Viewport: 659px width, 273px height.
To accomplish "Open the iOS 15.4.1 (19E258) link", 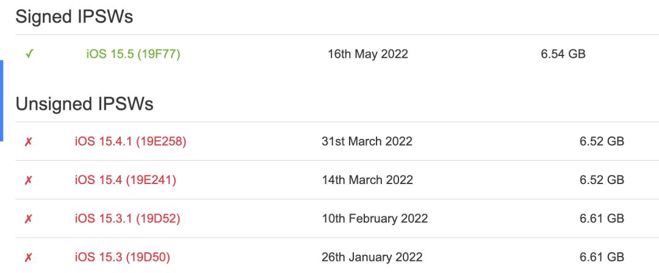I will [131, 141].
